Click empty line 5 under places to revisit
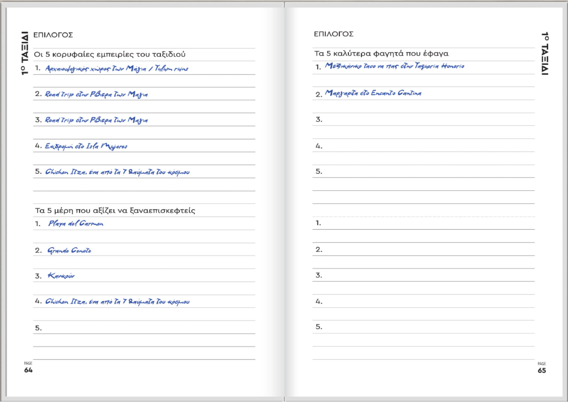Image resolution: width=568 pixels, height=402 pixels. click(x=145, y=328)
